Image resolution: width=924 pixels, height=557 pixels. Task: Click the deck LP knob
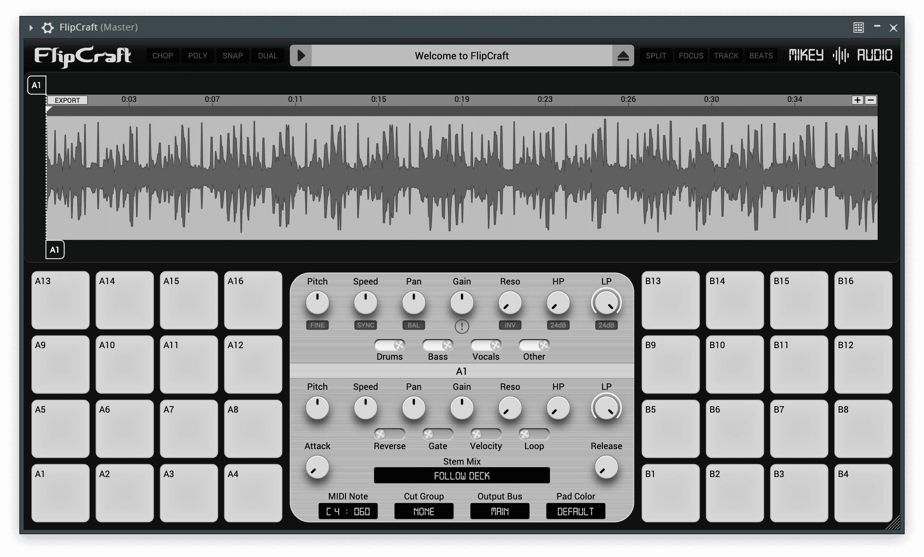[x=606, y=303]
